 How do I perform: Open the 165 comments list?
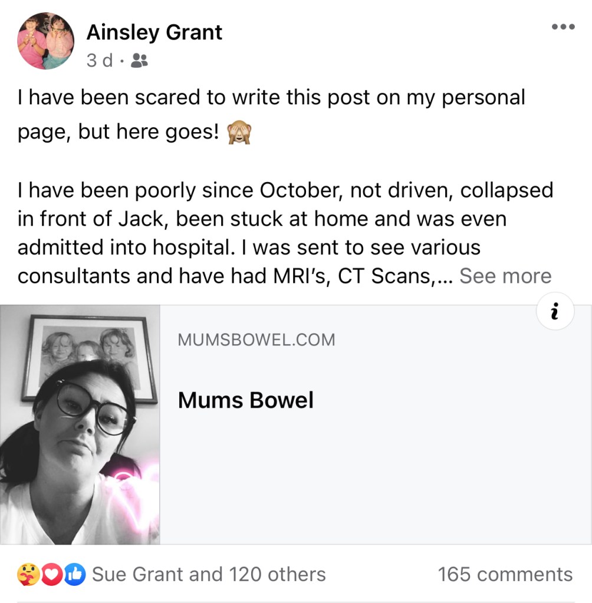[505, 574]
